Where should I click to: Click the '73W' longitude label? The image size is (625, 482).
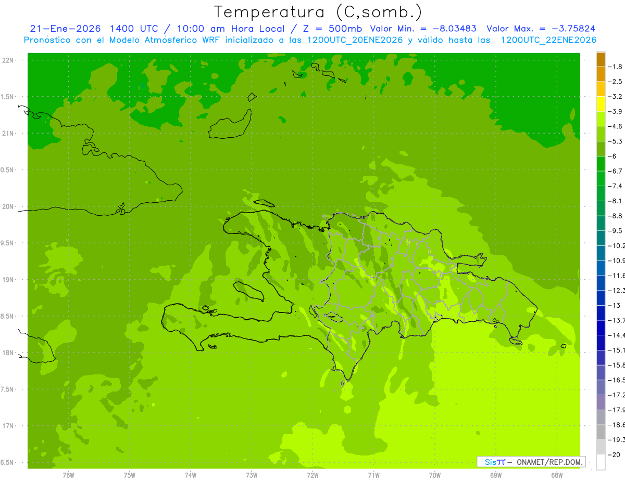pos(252,475)
